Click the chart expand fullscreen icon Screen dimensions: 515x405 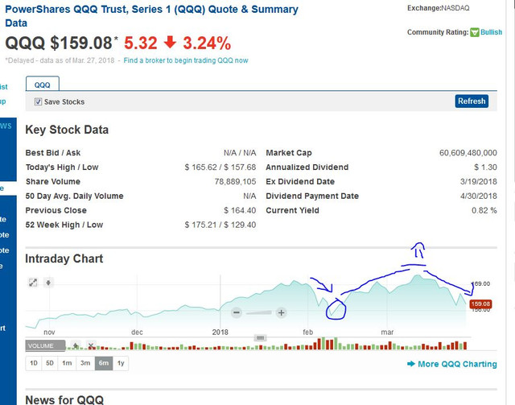point(33,283)
